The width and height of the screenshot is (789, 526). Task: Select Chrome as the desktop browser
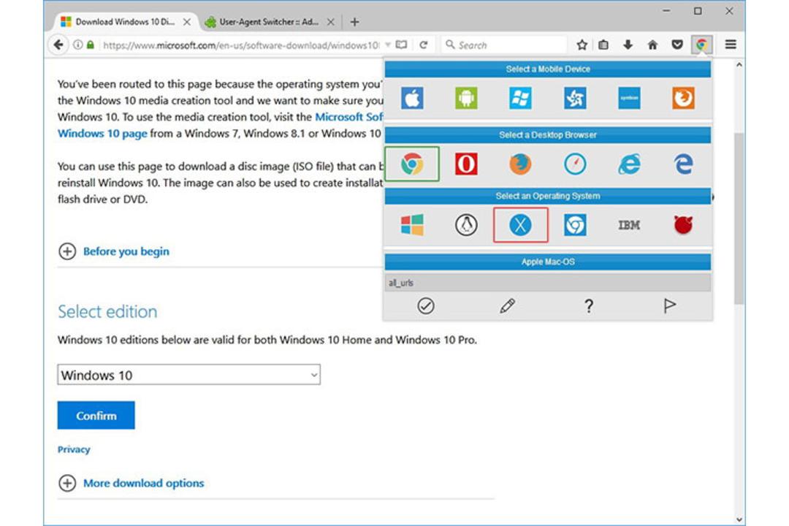(x=412, y=164)
